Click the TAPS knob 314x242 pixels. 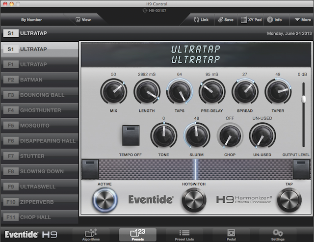tap(180, 92)
